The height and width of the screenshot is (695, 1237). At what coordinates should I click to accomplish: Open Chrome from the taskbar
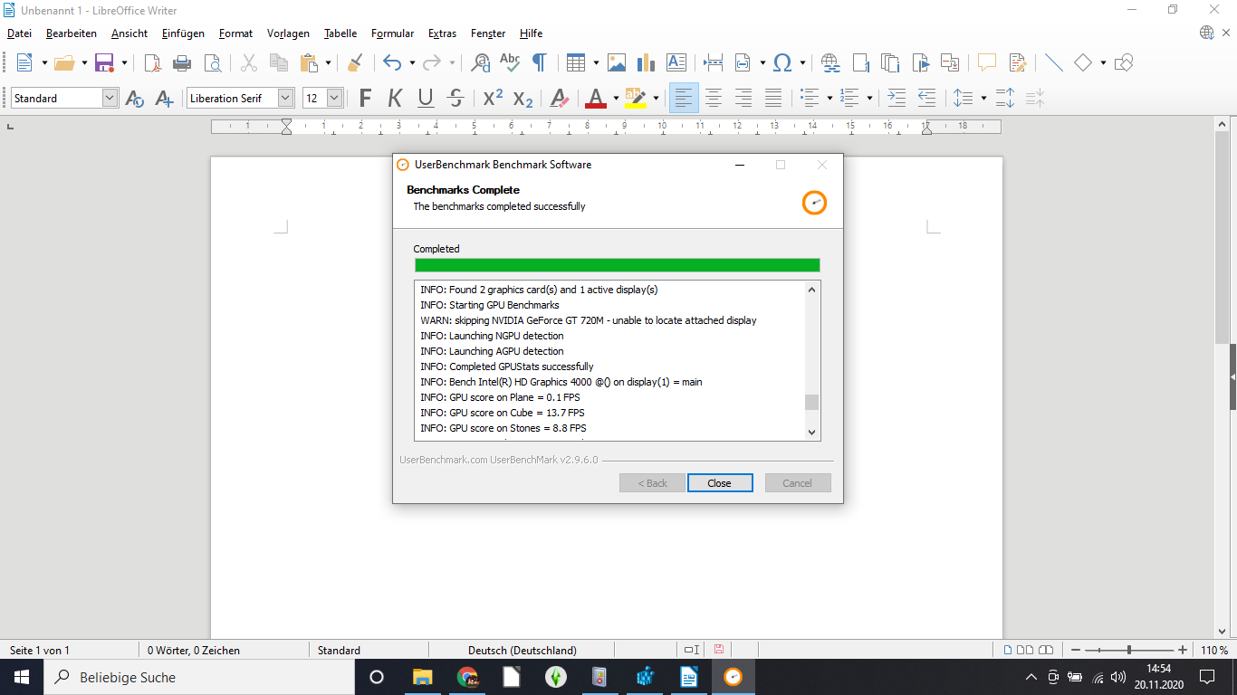point(468,677)
